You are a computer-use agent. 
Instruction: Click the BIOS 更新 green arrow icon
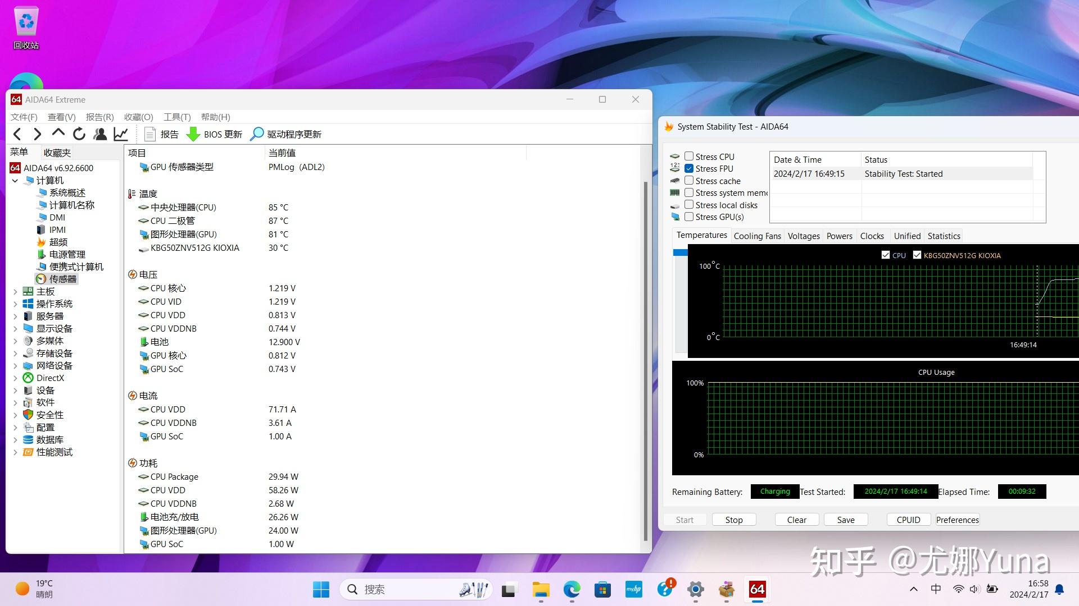click(193, 134)
